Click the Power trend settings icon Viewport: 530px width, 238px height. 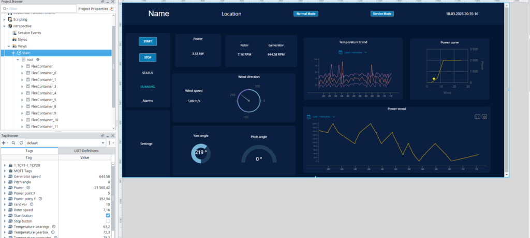click(x=484, y=117)
